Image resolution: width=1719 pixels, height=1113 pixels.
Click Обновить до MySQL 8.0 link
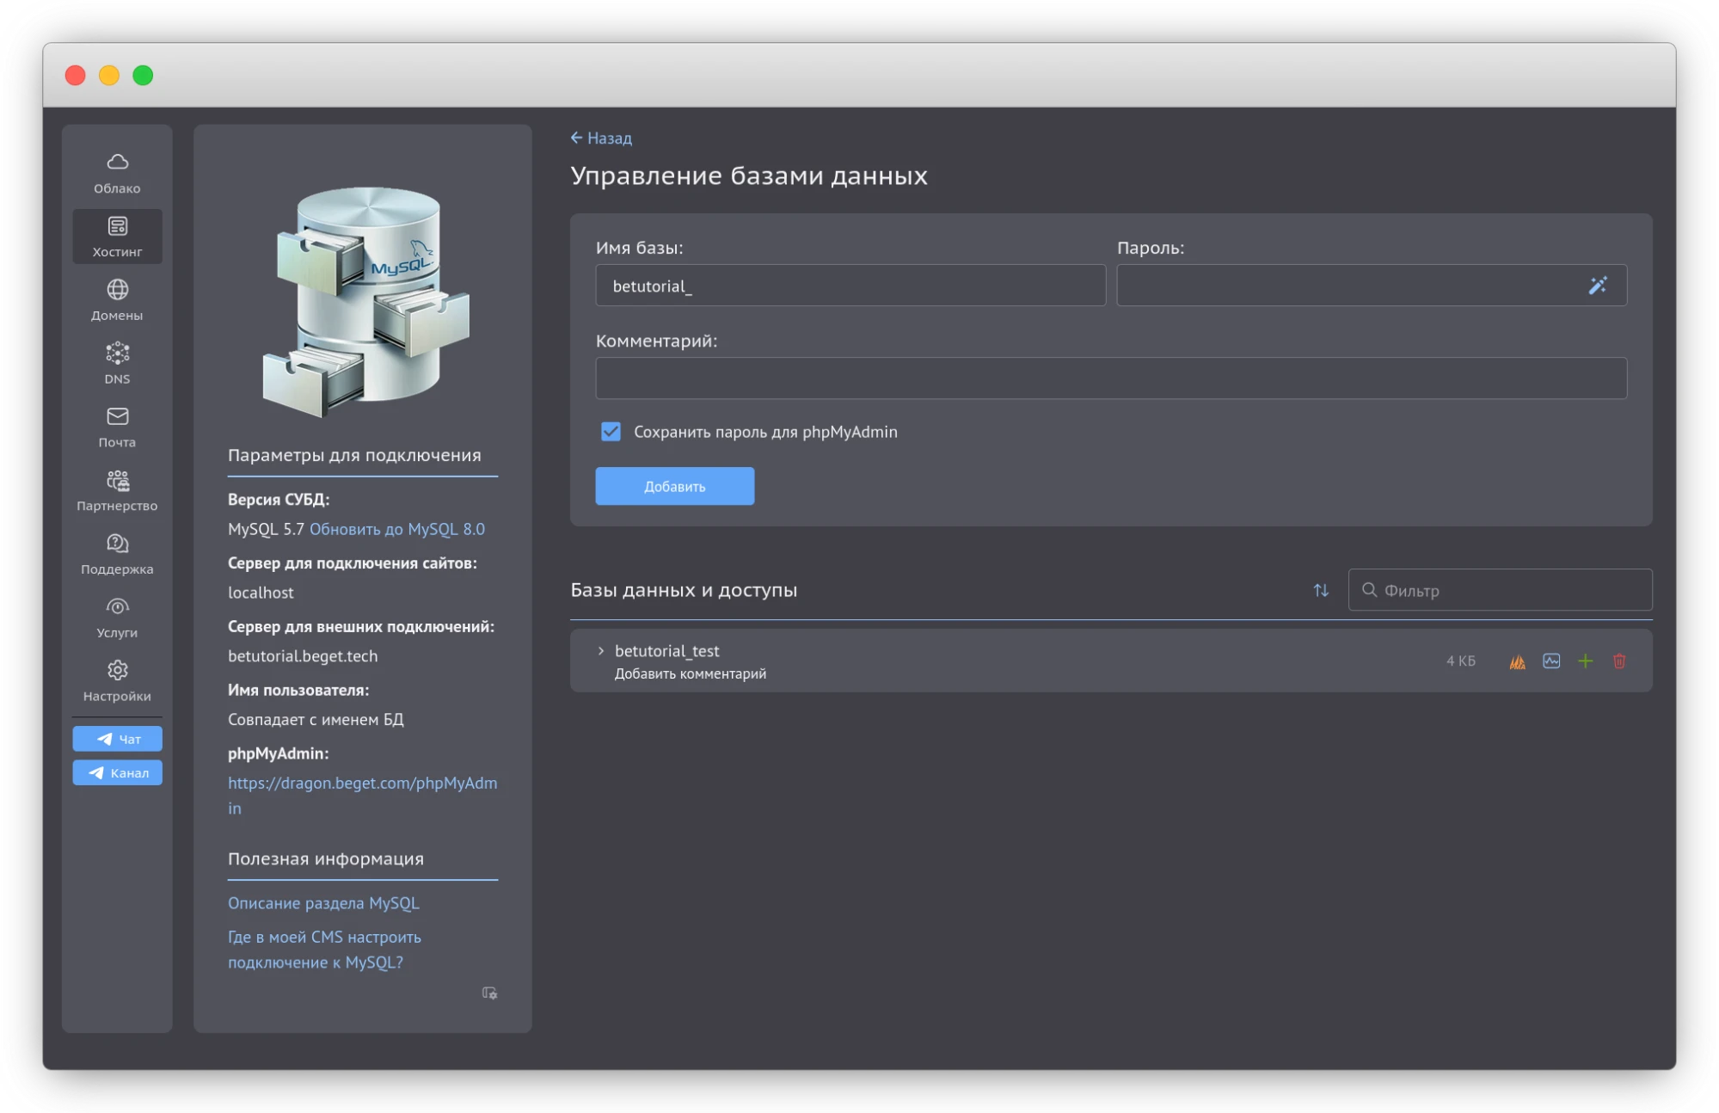tap(396, 529)
